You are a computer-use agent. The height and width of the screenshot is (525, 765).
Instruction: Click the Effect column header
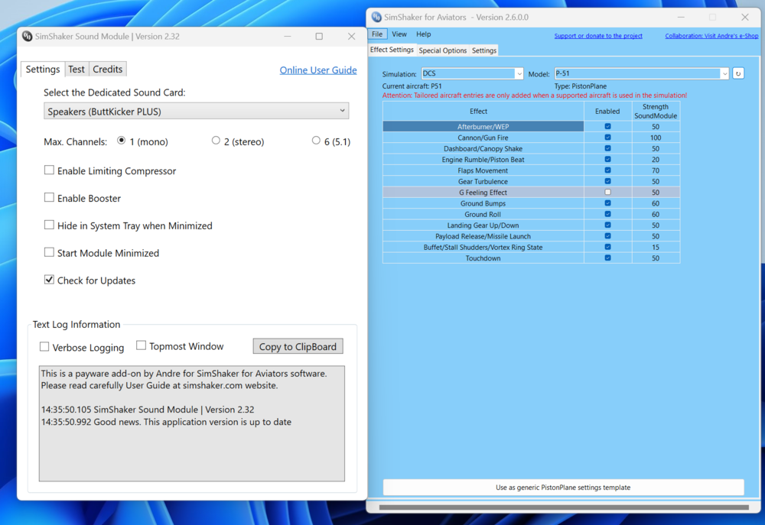tap(483, 111)
